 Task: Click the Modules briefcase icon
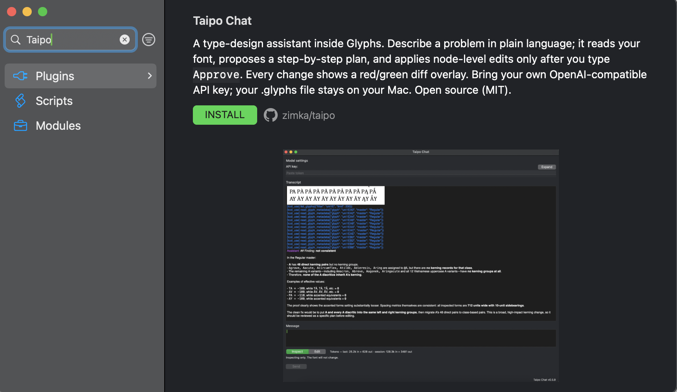(x=21, y=126)
